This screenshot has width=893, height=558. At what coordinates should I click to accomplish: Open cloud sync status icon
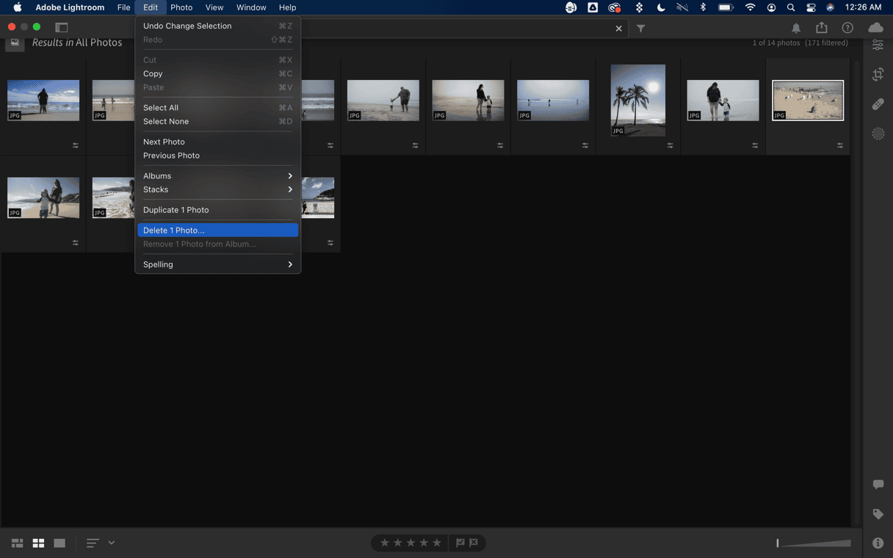click(875, 28)
